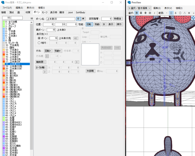Select Φ range mode in PmxView
Viewport: 195px width, 156px height.
[x=189, y=13]
